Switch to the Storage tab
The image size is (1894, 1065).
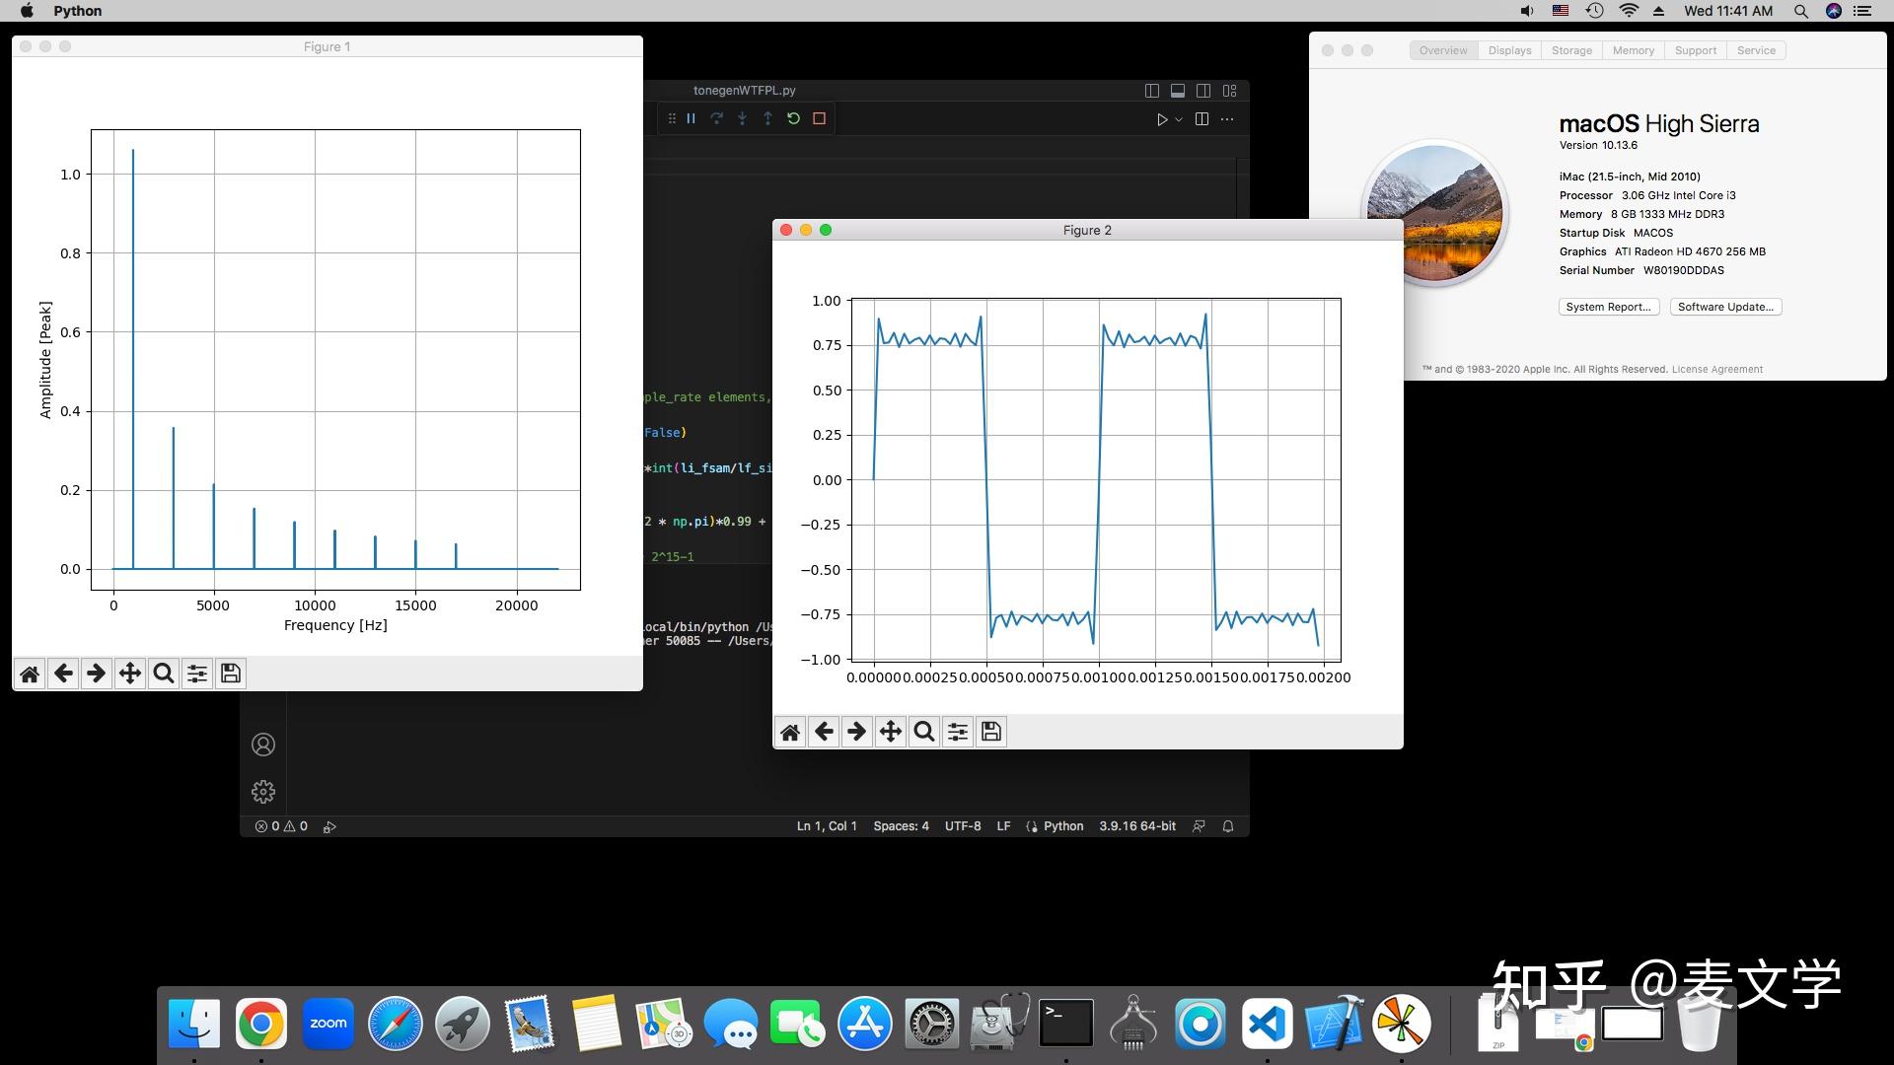click(x=1571, y=50)
